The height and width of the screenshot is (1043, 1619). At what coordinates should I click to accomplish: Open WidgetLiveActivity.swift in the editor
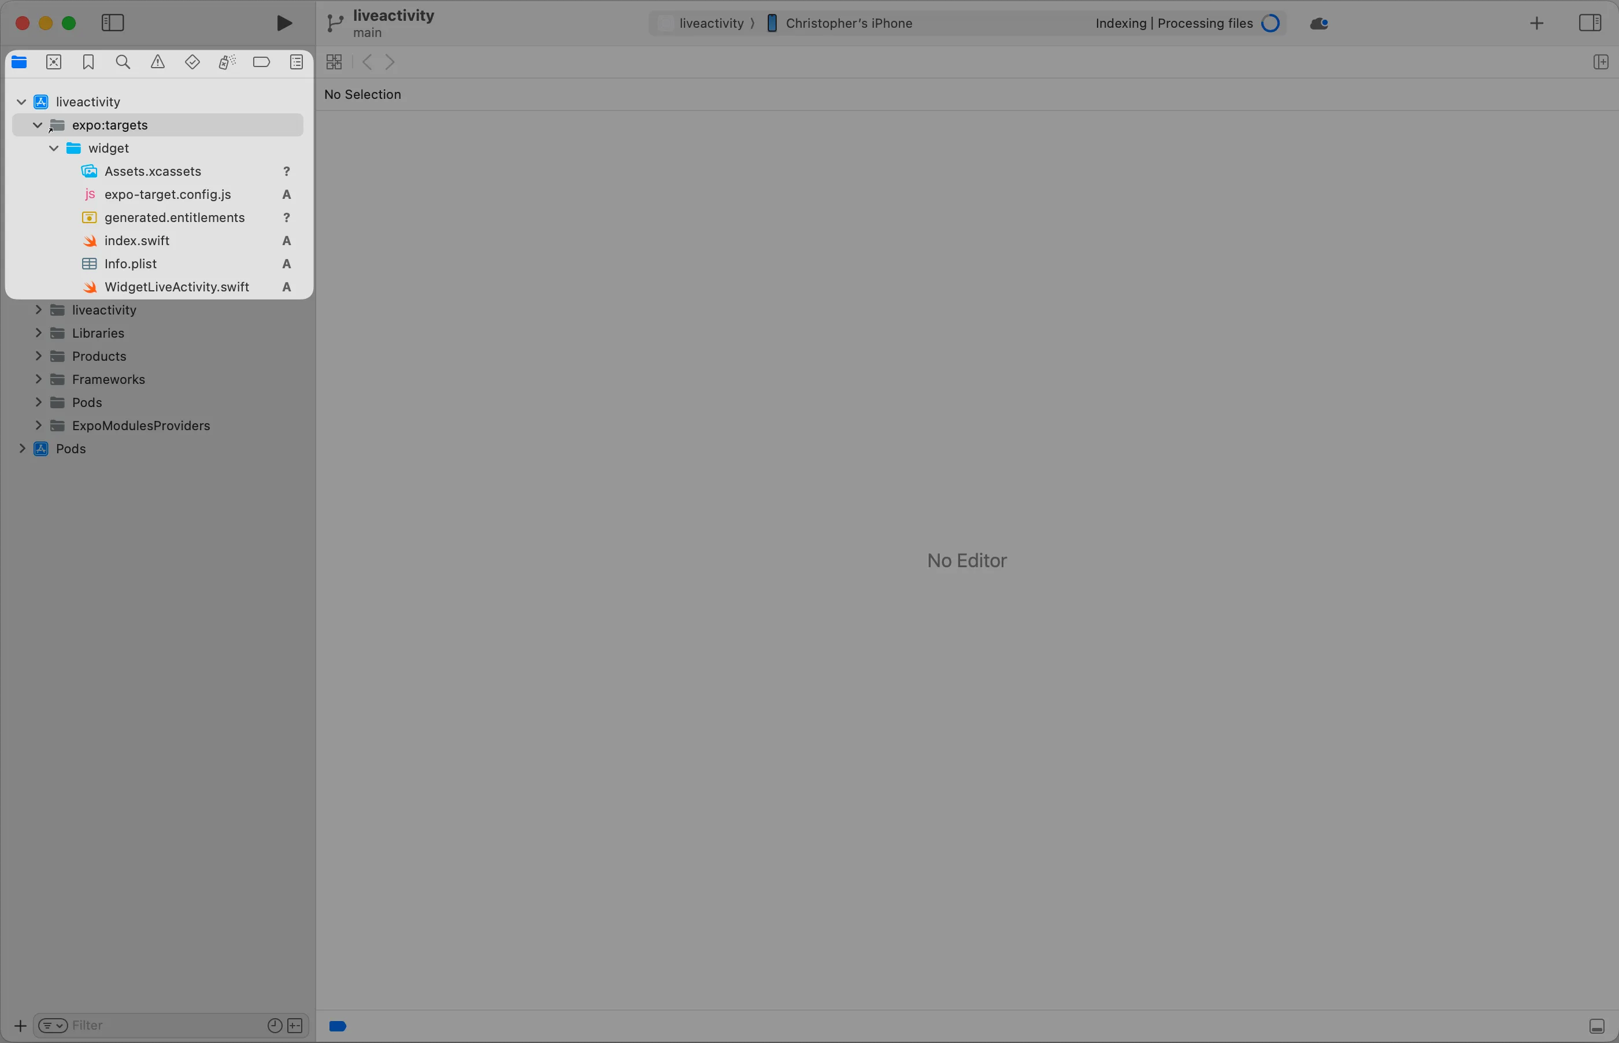pyautogui.click(x=176, y=287)
